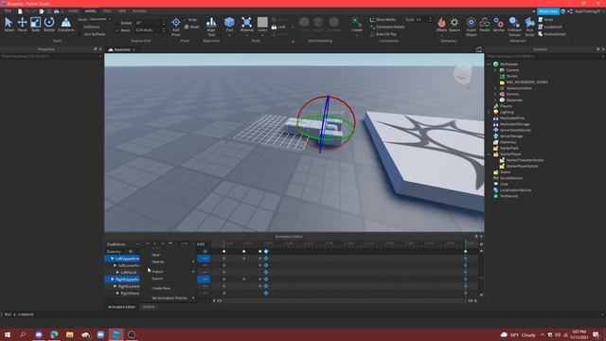The width and height of the screenshot is (606, 341).
Task: Insert a new ModuleScript
Action: (552, 34)
